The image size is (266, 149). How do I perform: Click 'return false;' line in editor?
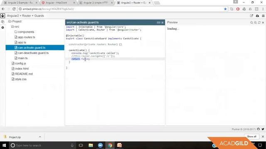click(x=81, y=59)
